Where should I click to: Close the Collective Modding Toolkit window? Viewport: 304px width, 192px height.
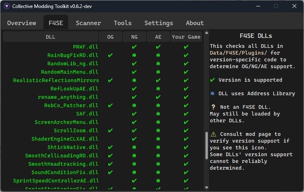tap(294, 6)
